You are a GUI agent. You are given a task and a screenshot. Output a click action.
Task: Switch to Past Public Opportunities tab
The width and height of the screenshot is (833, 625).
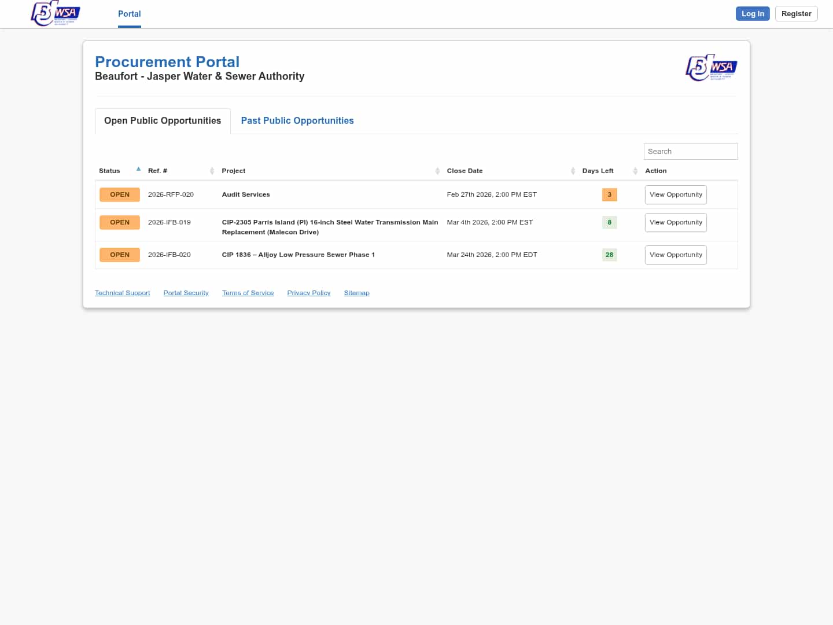click(x=297, y=121)
